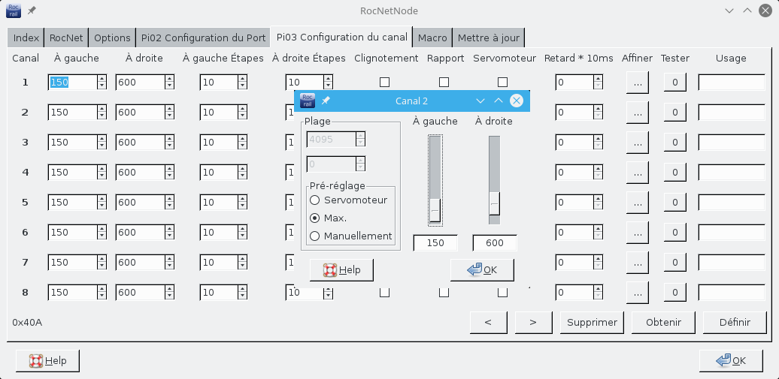This screenshot has height=379, width=779.
Task: Enable Clignotement checkbox for channel 1
Action: 384,83
